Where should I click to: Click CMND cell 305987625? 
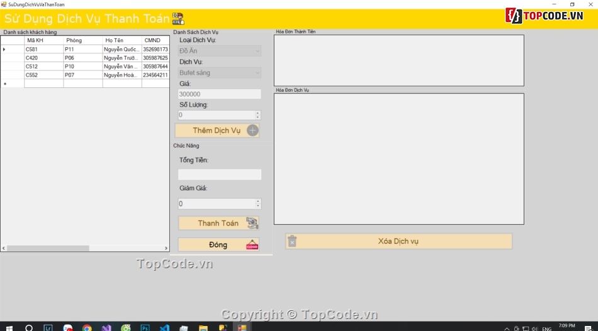[x=155, y=58]
